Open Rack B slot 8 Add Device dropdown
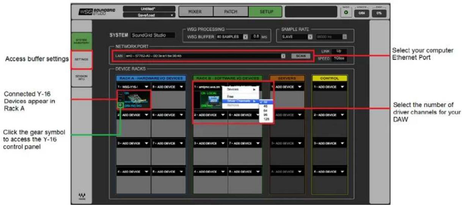 coord(245,172)
